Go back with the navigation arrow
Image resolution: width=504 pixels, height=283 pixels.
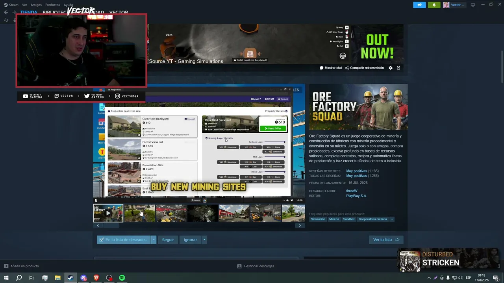point(6,12)
